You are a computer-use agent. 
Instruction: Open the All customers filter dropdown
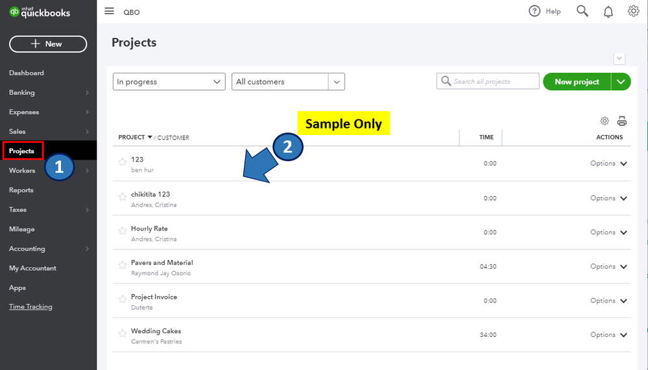288,82
